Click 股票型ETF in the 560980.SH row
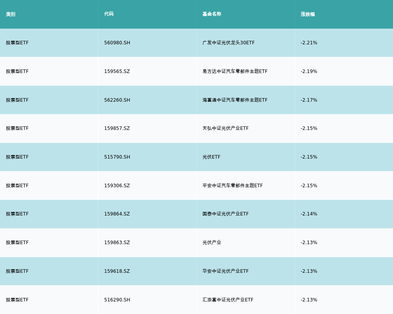 pos(17,43)
